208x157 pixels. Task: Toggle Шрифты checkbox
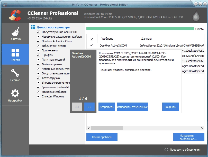(38, 55)
